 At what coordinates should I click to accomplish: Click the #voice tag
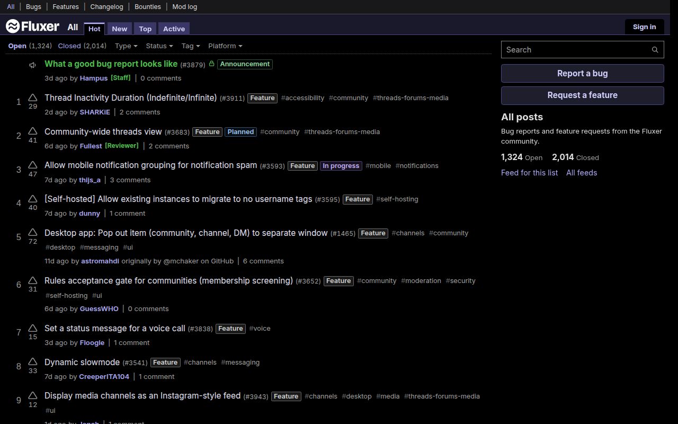pyautogui.click(x=260, y=329)
